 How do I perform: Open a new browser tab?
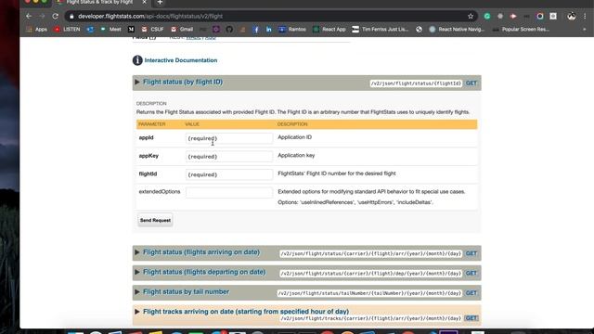click(x=160, y=2)
